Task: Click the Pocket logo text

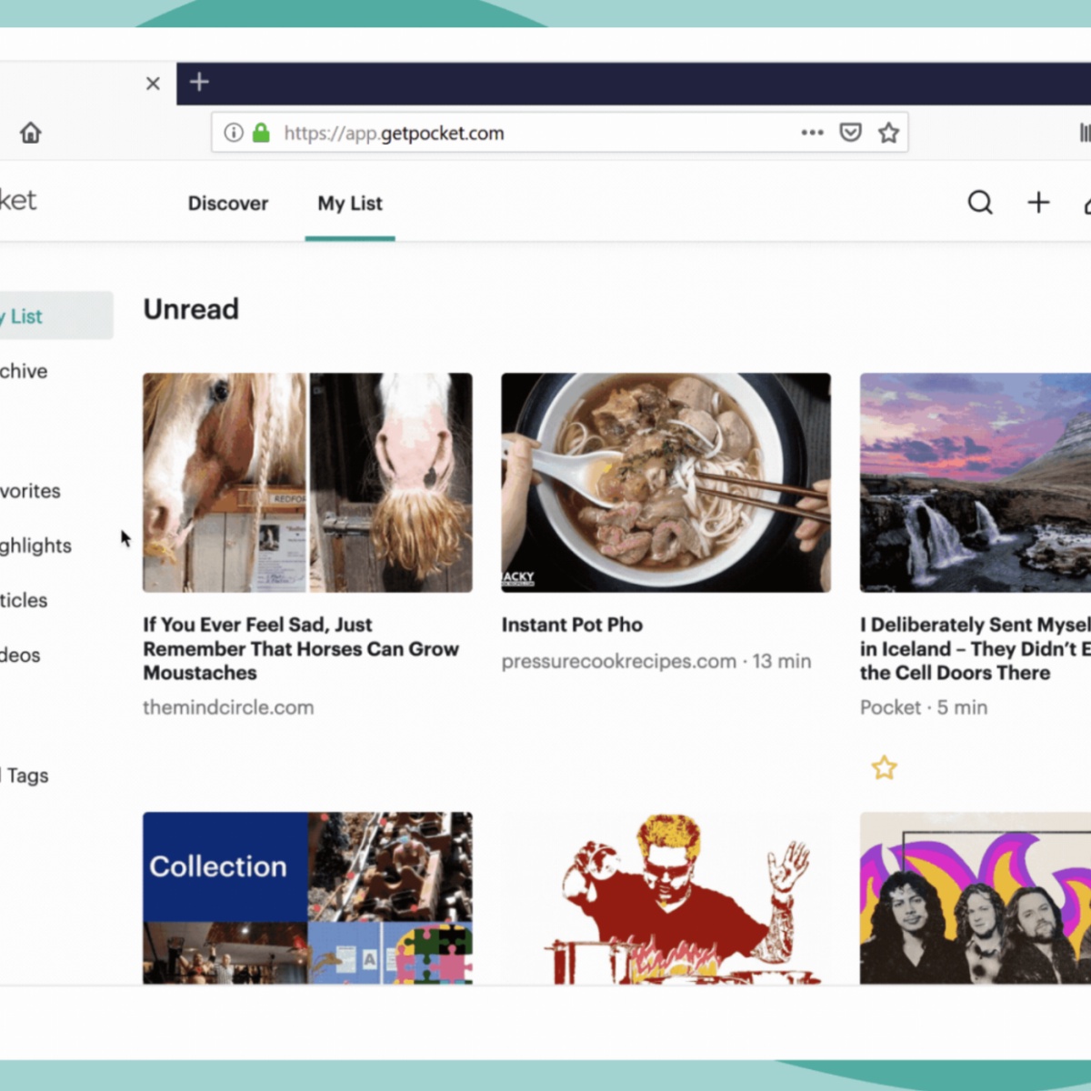Action: tap(18, 200)
